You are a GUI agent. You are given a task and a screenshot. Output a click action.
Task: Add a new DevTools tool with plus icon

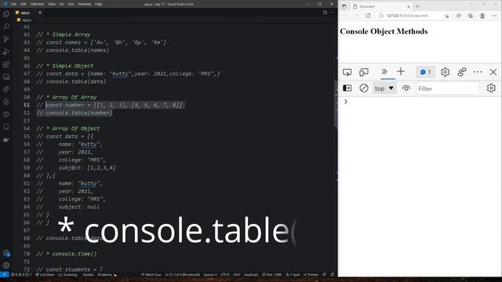click(401, 71)
